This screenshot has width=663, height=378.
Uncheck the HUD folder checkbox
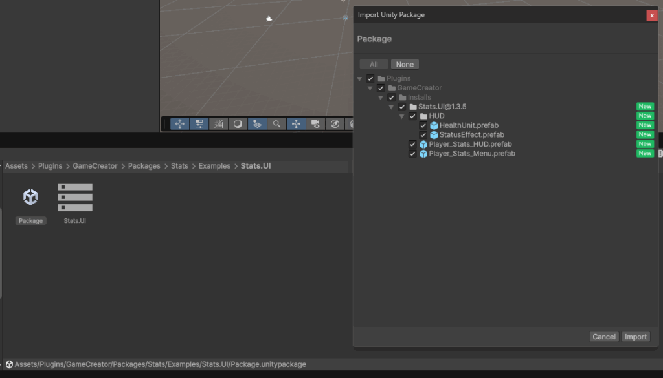[412, 116]
